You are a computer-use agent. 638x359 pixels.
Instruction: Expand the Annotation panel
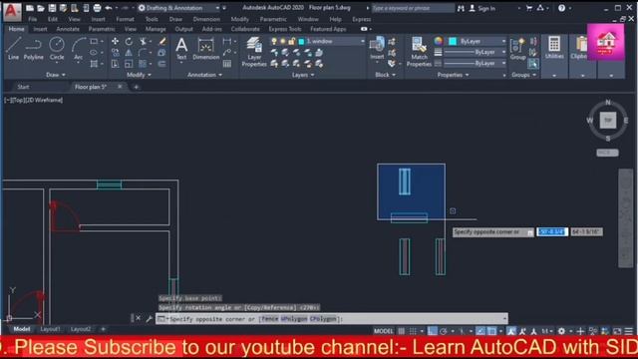point(205,75)
